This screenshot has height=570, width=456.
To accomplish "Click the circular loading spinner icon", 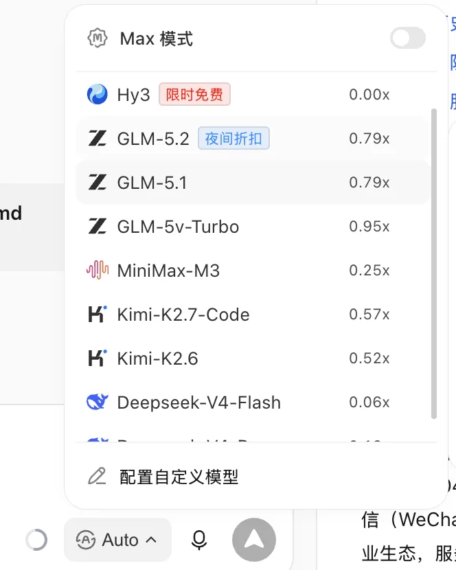I will tap(36, 540).
